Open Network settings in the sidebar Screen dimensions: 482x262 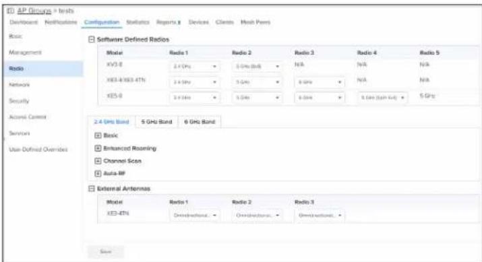tap(20, 85)
